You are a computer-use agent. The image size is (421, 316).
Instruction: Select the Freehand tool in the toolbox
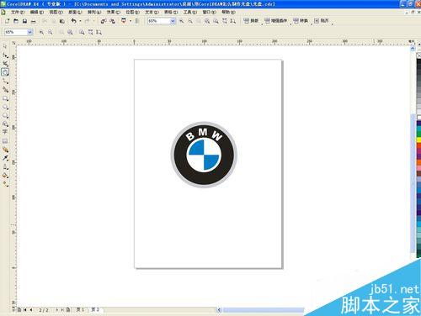[x=5, y=81]
